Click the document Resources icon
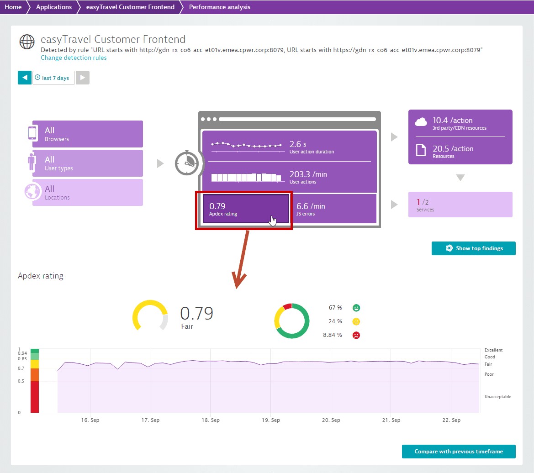 421,150
